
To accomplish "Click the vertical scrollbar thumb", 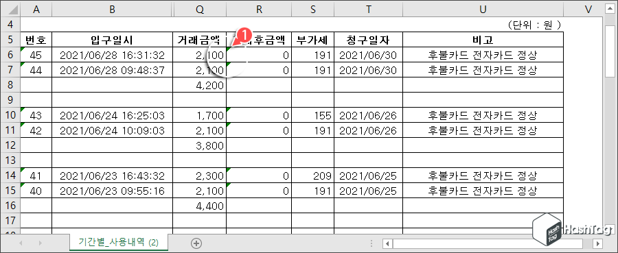I will pyautogui.click(x=610, y=51).
